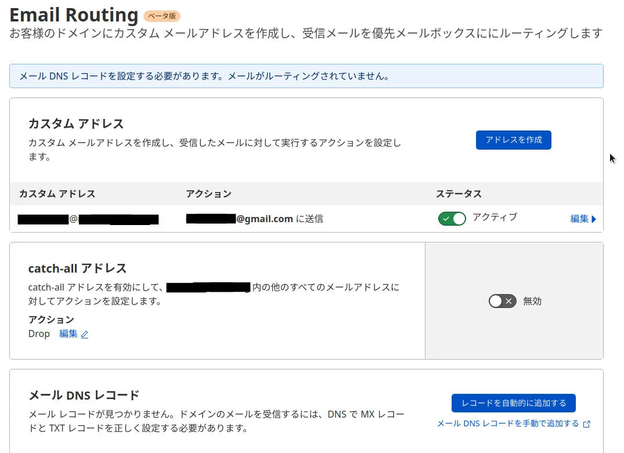Click the Drop action text
624x453 pixels.
pyautogui.click(x=39, y=334)
